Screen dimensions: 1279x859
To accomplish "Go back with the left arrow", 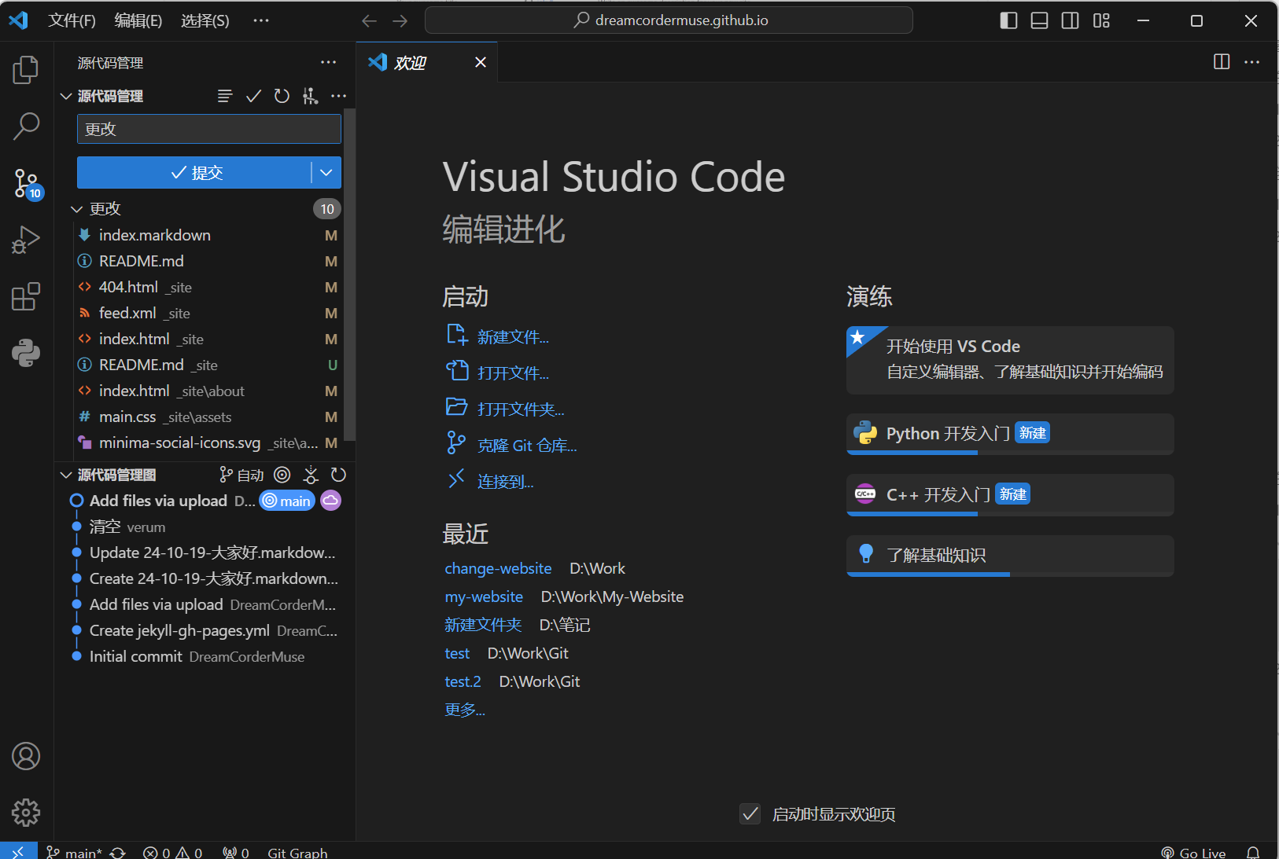I will coord(370,20).
